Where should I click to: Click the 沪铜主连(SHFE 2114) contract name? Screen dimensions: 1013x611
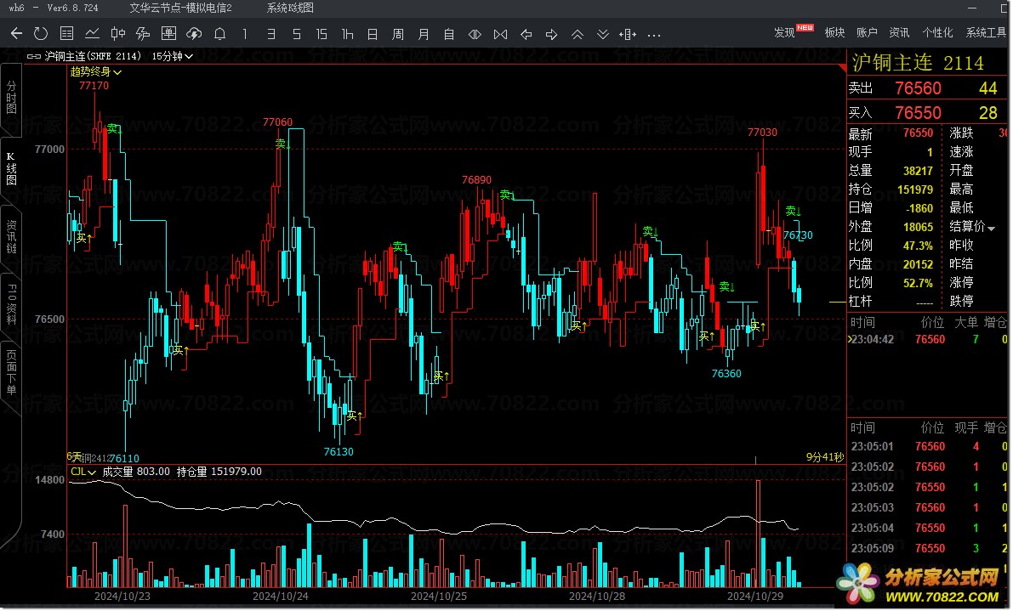(93, 56)
